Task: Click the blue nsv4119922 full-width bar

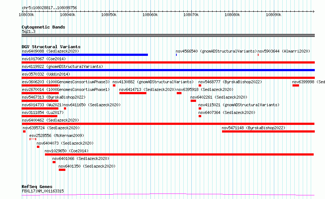Action: coord(168,70)
